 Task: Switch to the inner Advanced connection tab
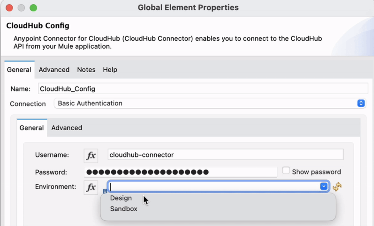tap(67, 128)
